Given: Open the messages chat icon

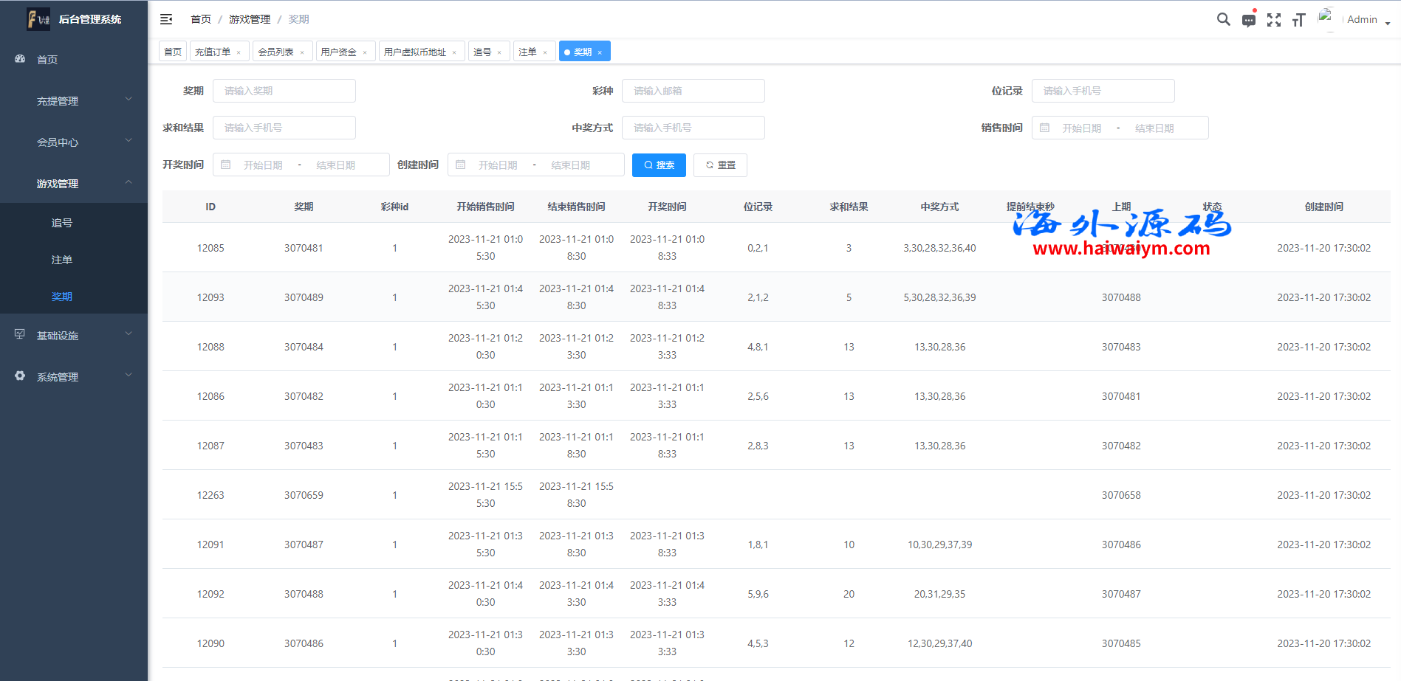Looking at the screenshot, I should coord(1248,21).
